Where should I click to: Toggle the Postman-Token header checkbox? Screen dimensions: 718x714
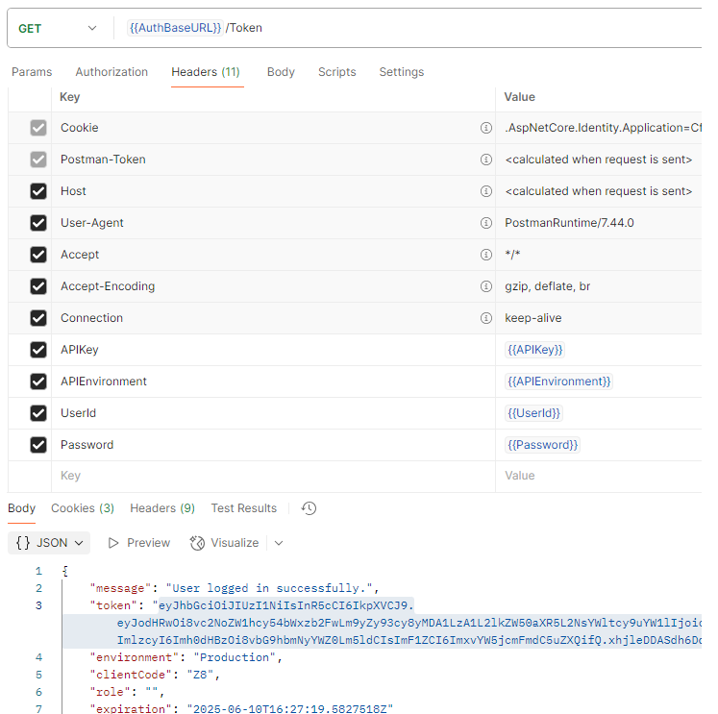pyautogui.click(x=38, y=160)
